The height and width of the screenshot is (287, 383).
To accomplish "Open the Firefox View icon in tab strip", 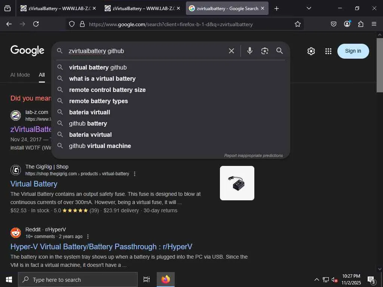I will [7, 8].
